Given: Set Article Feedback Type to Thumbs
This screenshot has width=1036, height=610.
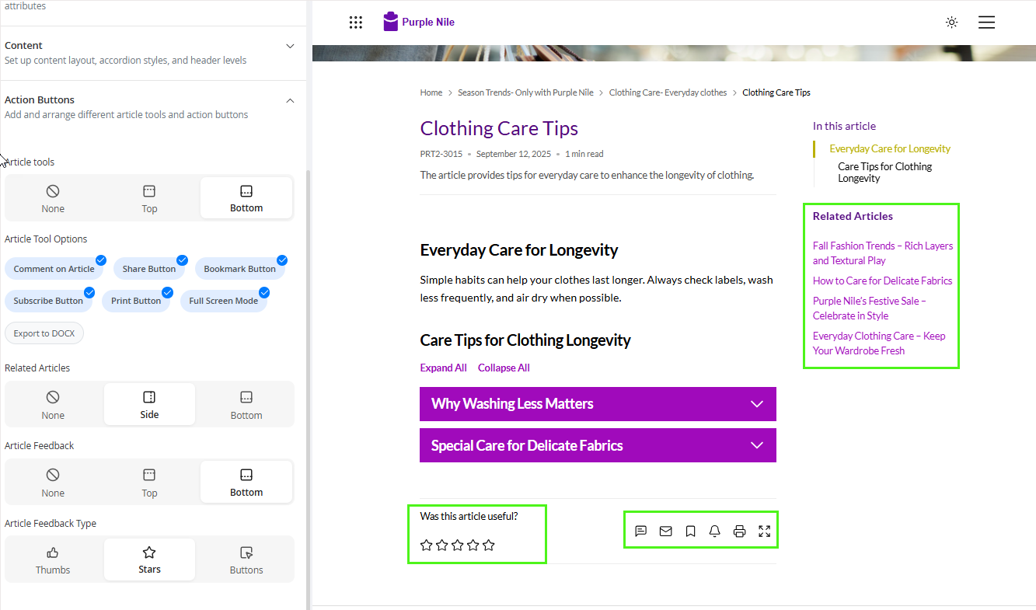Looking at the screenshot, I should [x=53, y=560].
